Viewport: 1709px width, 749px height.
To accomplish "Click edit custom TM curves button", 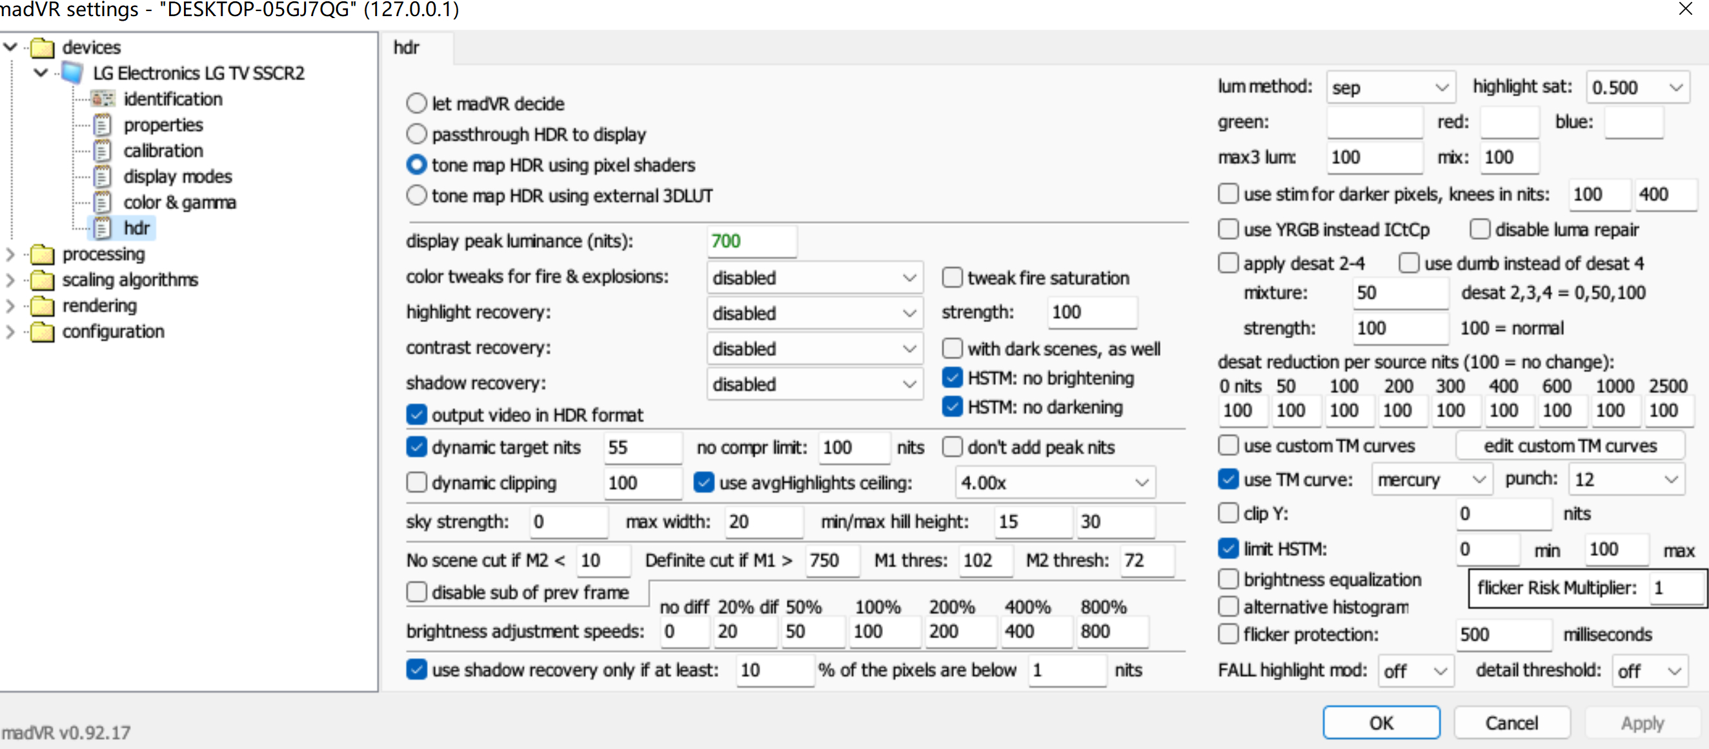I will pos(1570,446).
